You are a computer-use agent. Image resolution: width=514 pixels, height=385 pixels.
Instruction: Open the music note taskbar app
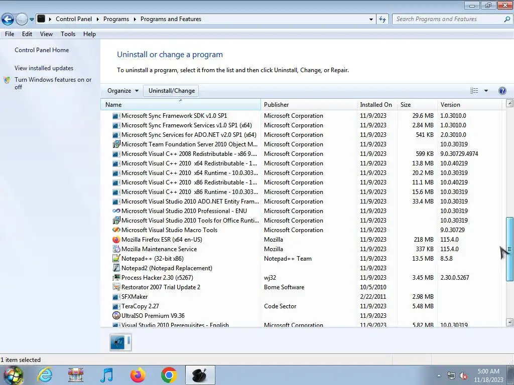(106, 375)
